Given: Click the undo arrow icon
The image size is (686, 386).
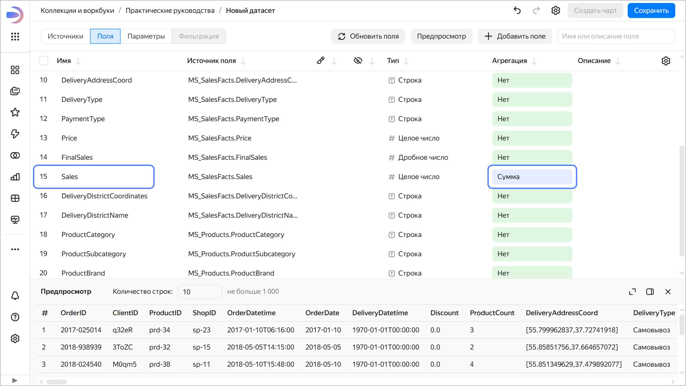Looking at the screenshot, I should click(517, 10).
